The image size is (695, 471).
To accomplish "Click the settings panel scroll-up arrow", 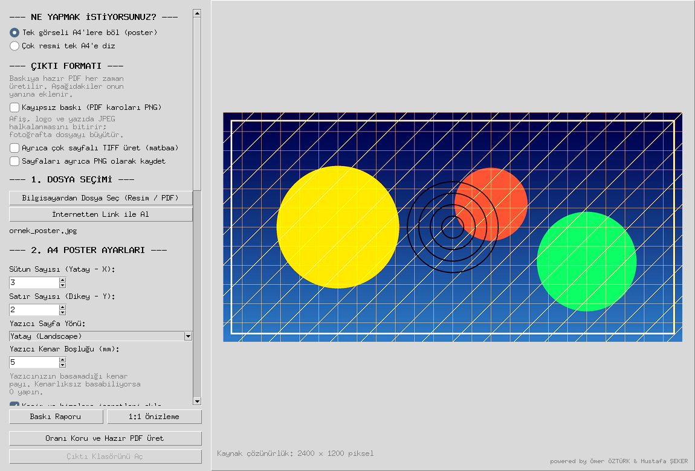I will (197, 13).
